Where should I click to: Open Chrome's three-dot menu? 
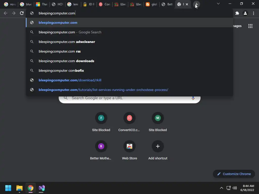(x=253, y=13)
